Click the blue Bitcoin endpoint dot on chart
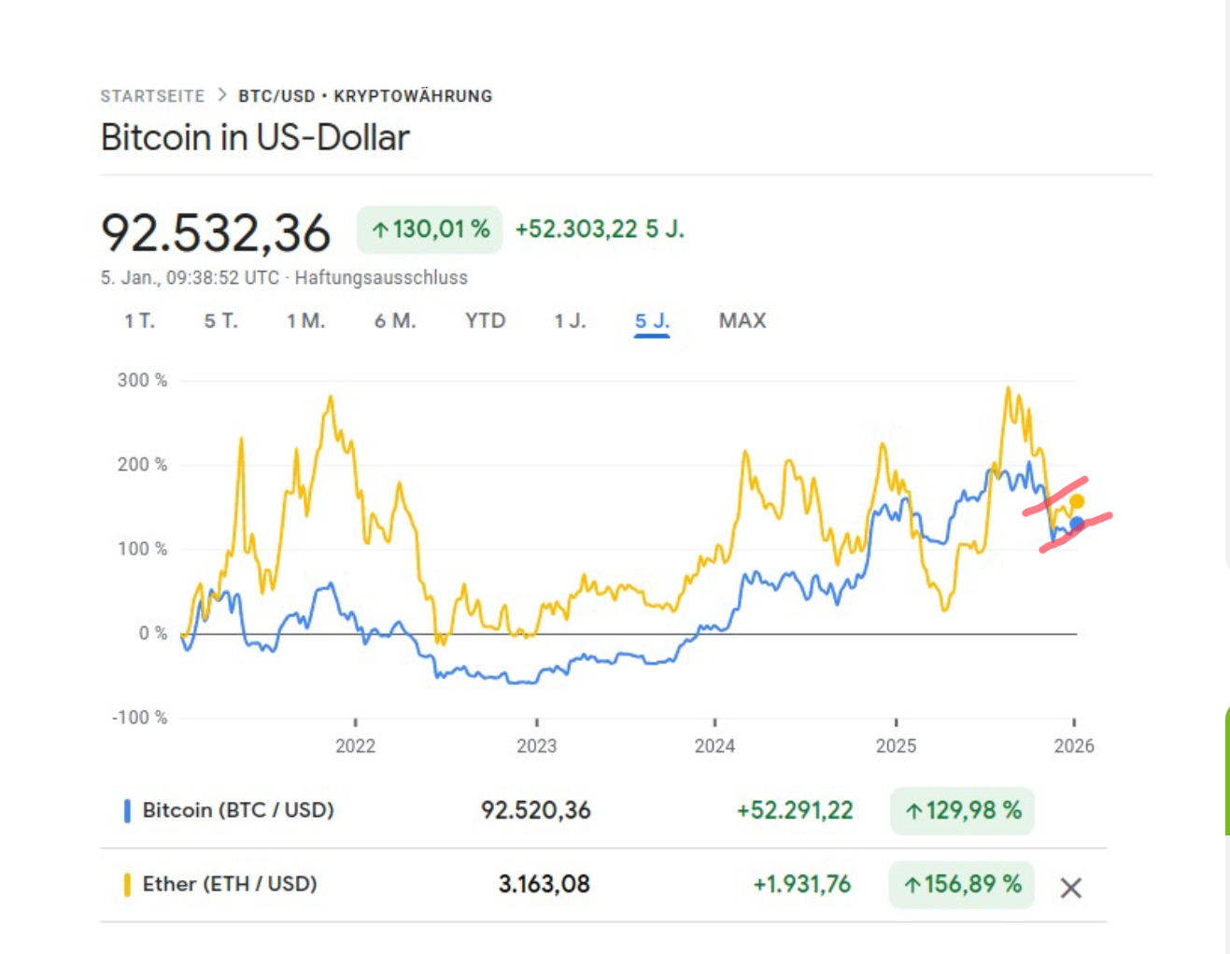 pos(1077,525)
